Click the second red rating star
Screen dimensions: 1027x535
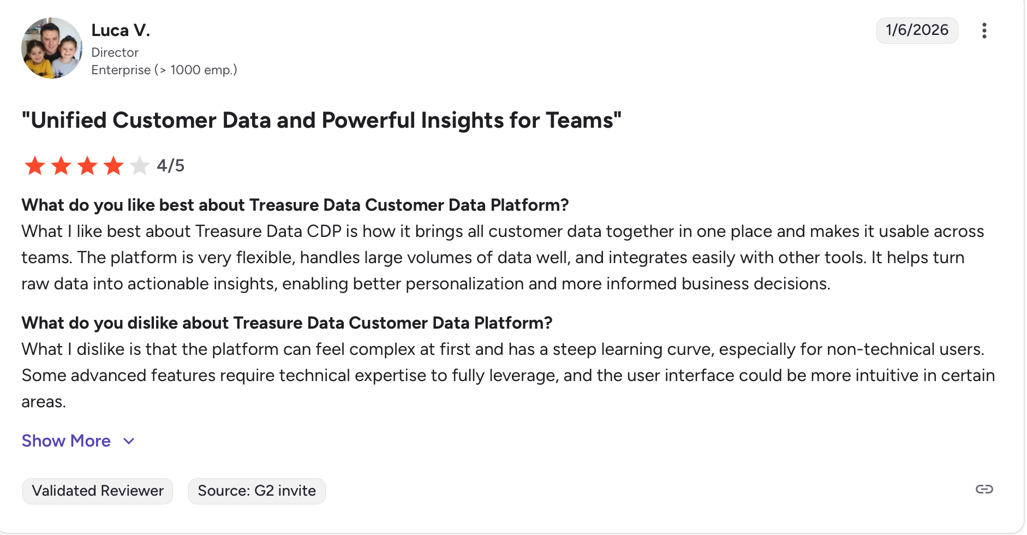coord(61,165)
